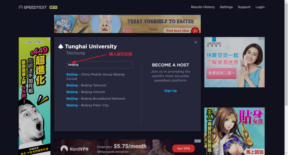The width and height of the screenshot is (288, 155).
Task: Open the Settings menu item
Action: tap(226, 7)
